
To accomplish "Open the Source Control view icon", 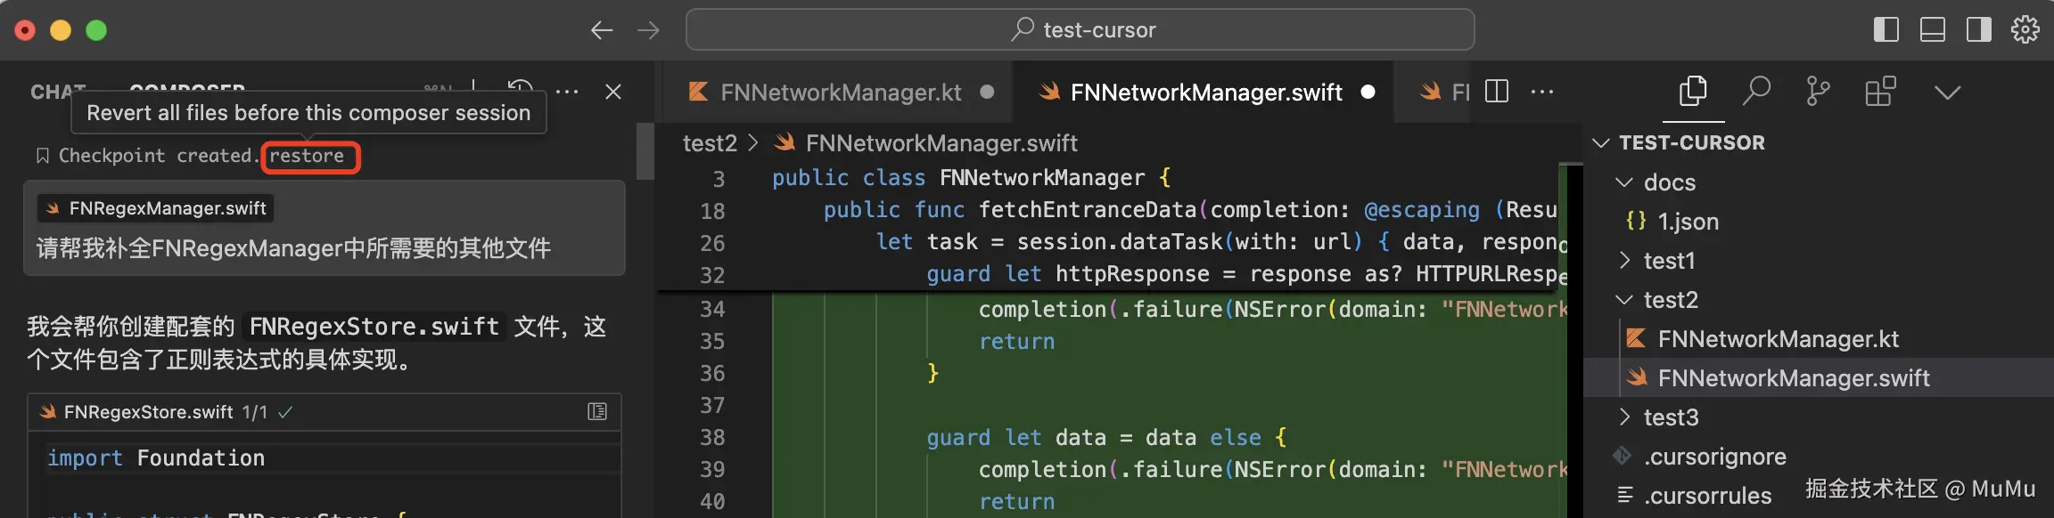I will click(x=1817, y=92).
